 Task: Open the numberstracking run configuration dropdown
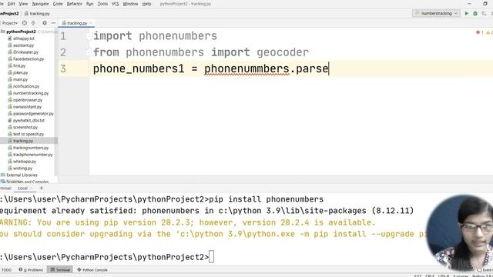(436, 14)
